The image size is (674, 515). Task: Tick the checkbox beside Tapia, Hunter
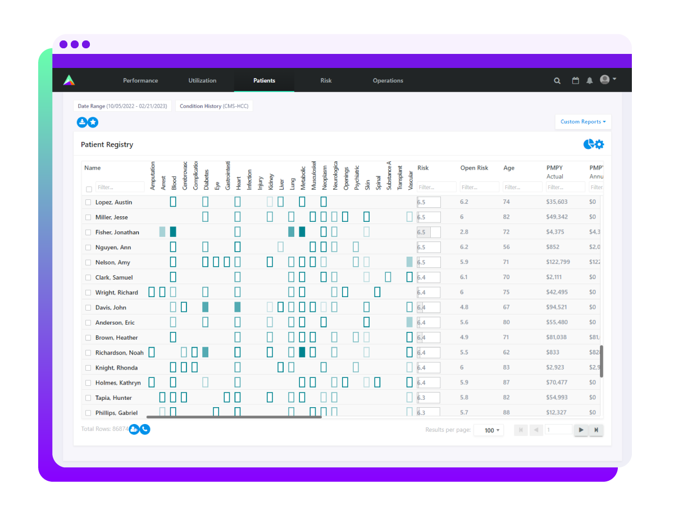88,398
